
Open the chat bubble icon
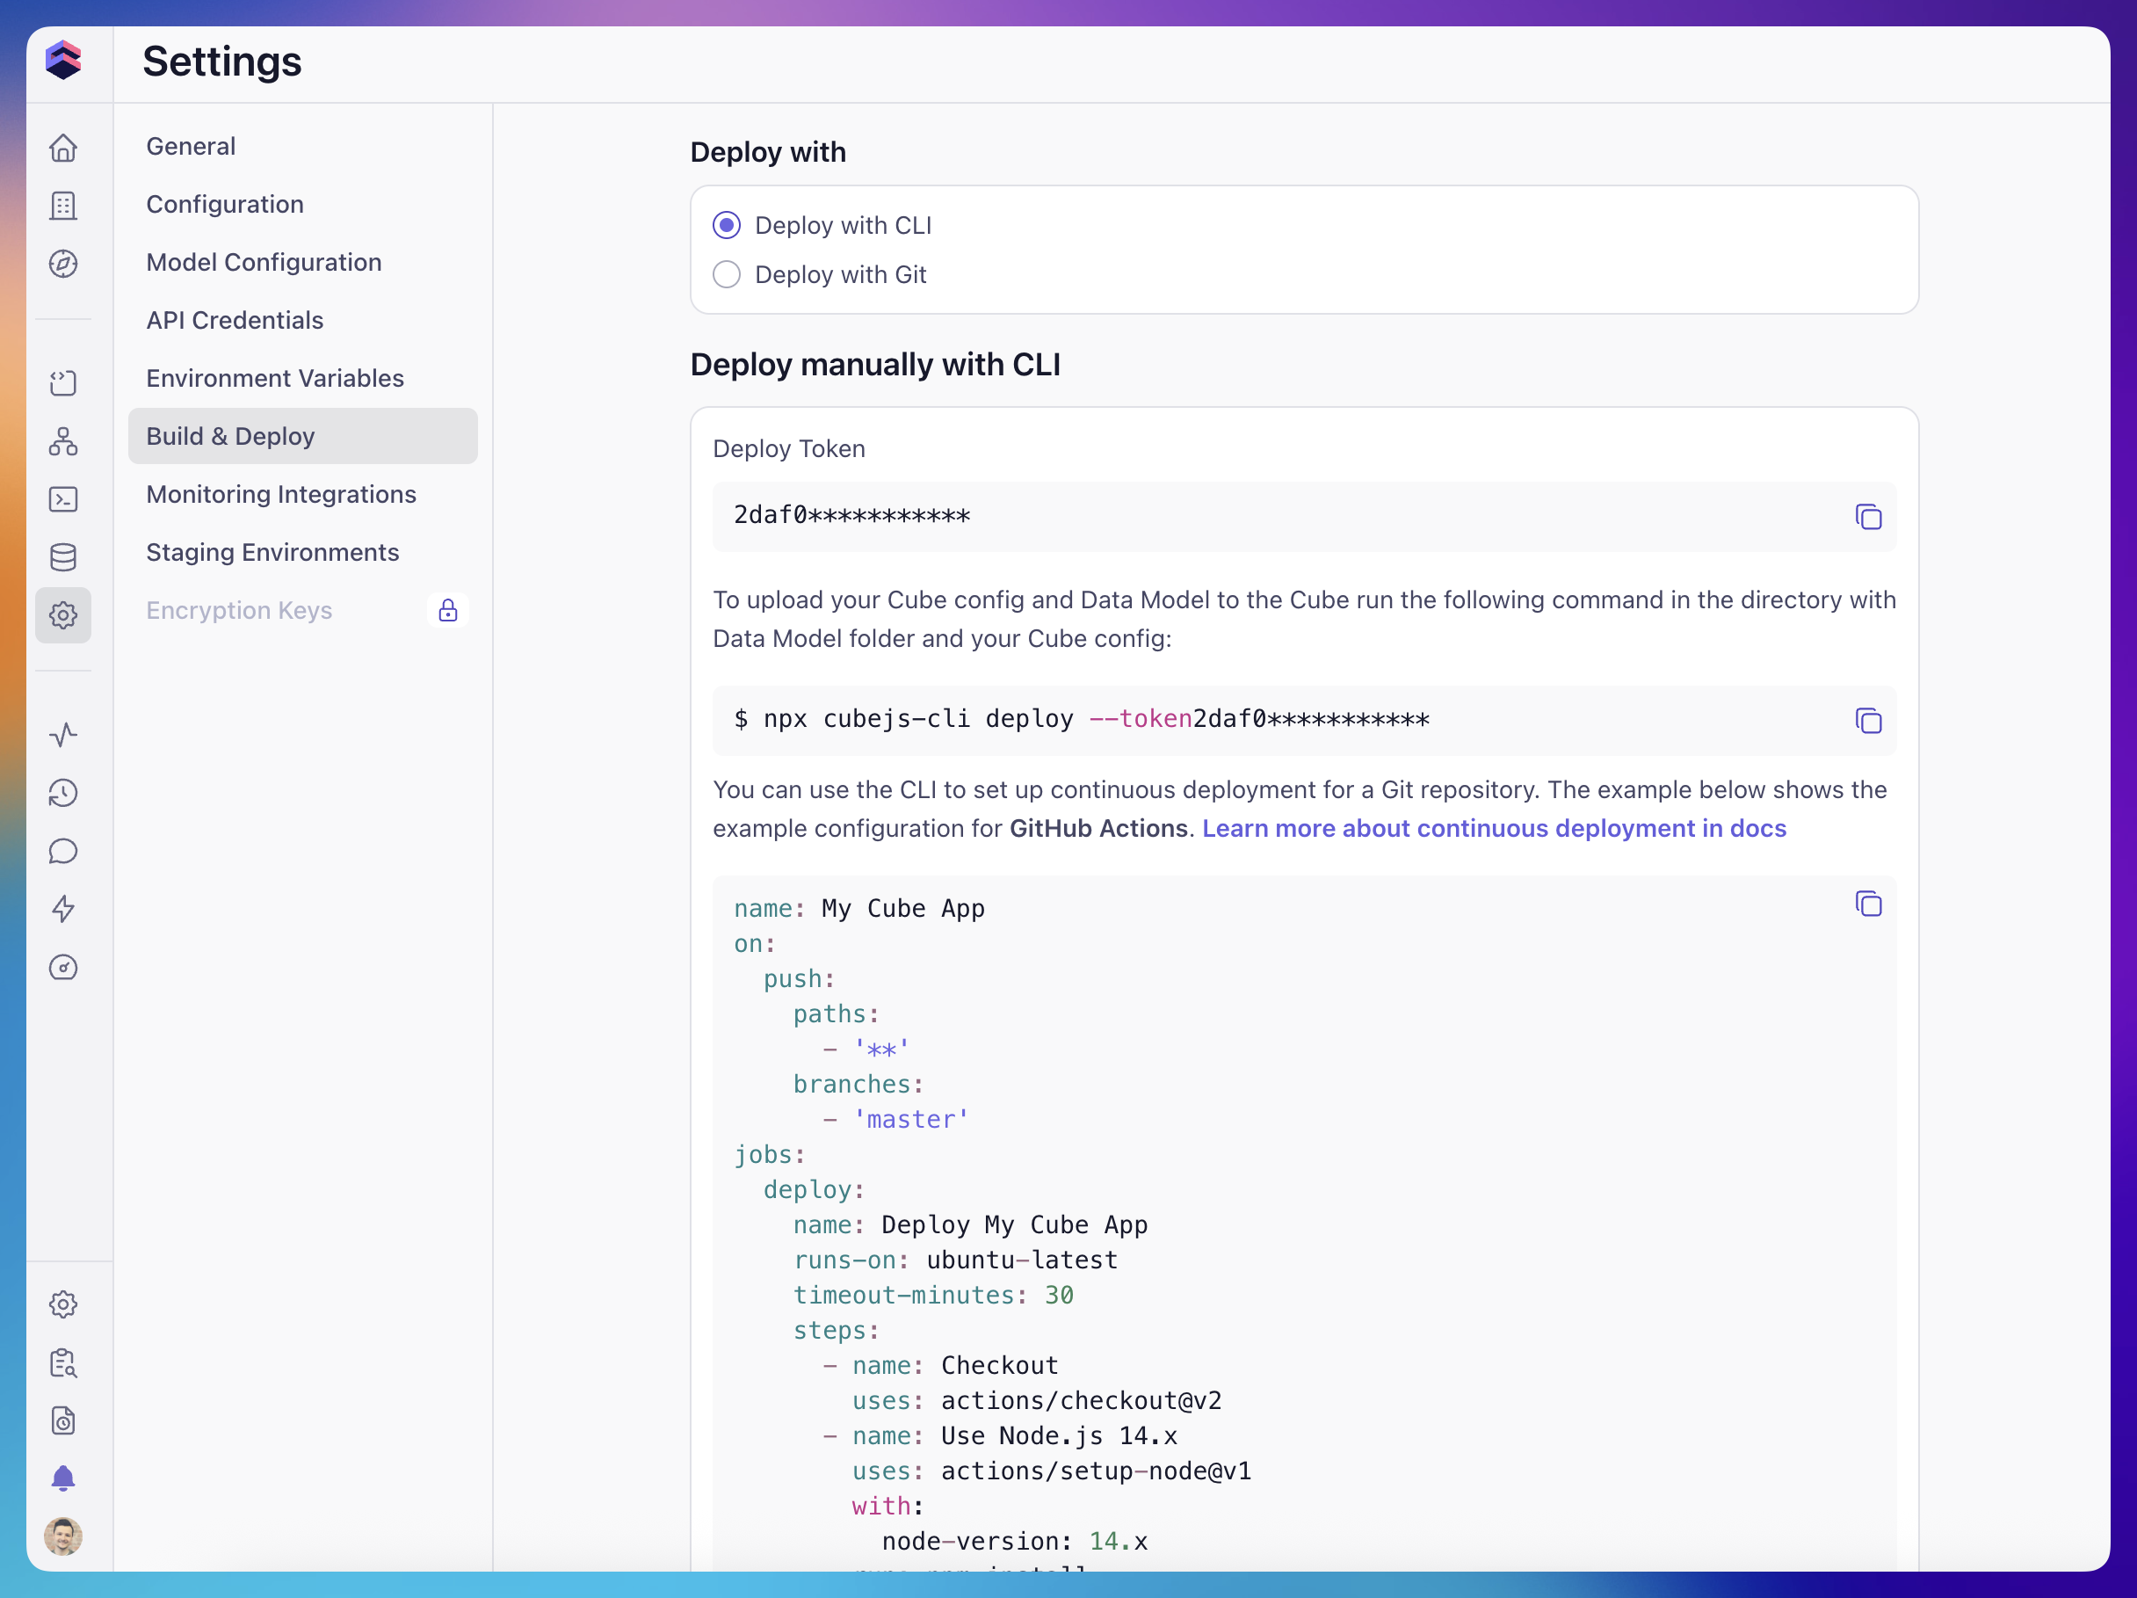[64, 851]
